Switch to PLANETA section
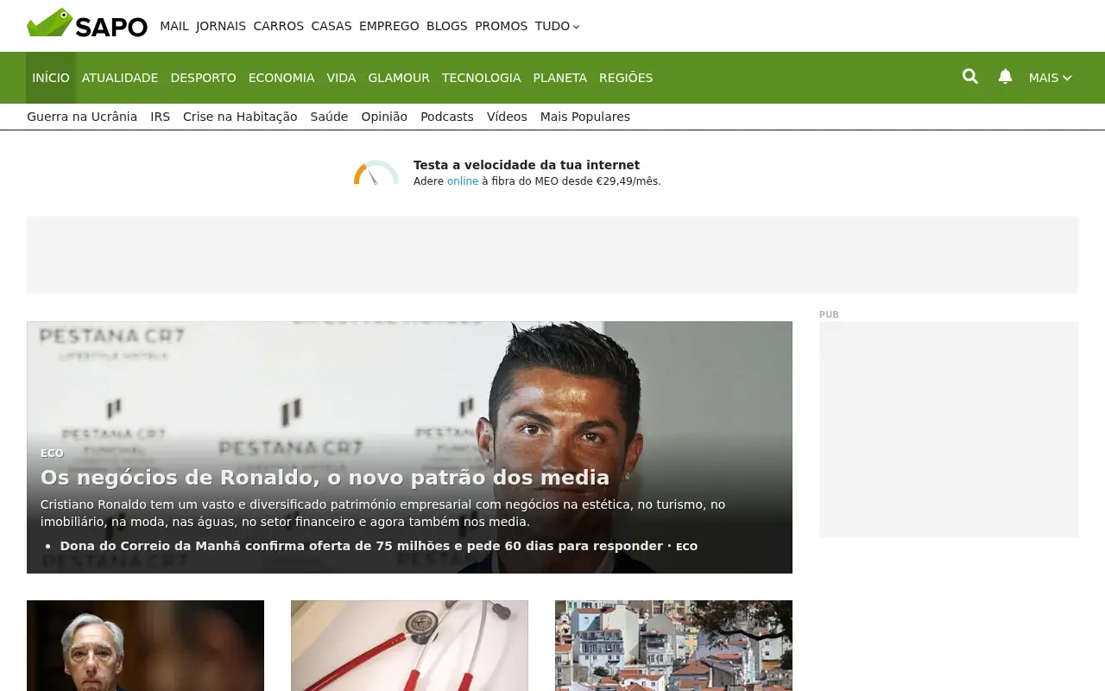The width and height of the screenshot is (1105, 691). pyautogui.click(x=560, y=78)
